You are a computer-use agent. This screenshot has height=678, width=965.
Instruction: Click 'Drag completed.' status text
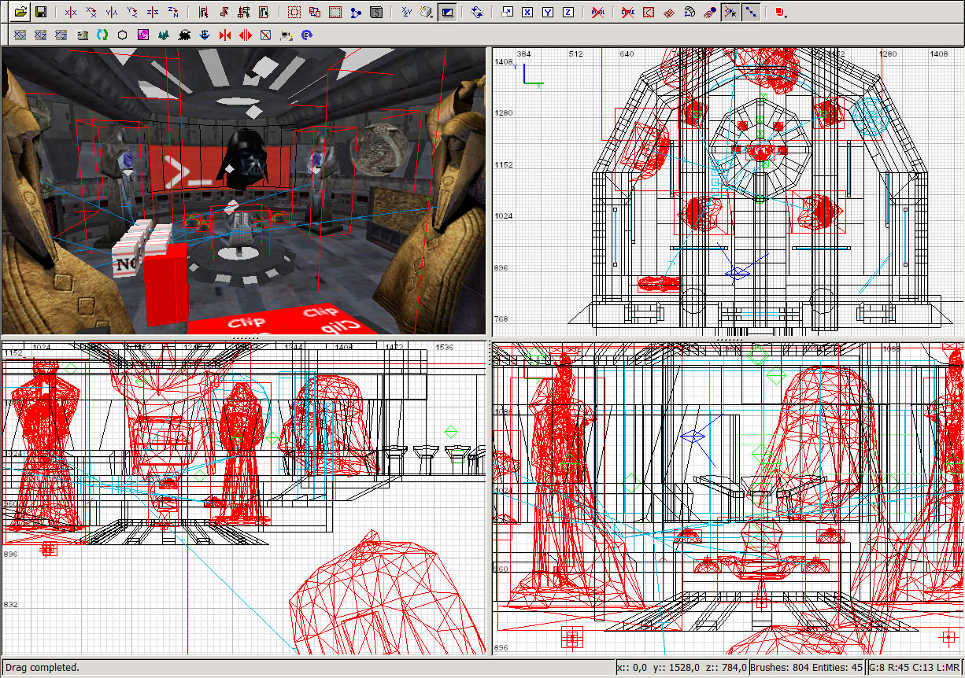(x=42, y=668)
